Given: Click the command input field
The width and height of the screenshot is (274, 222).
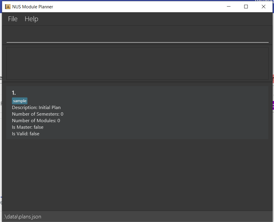Looking at the screenshot, I should coord(137,36).
